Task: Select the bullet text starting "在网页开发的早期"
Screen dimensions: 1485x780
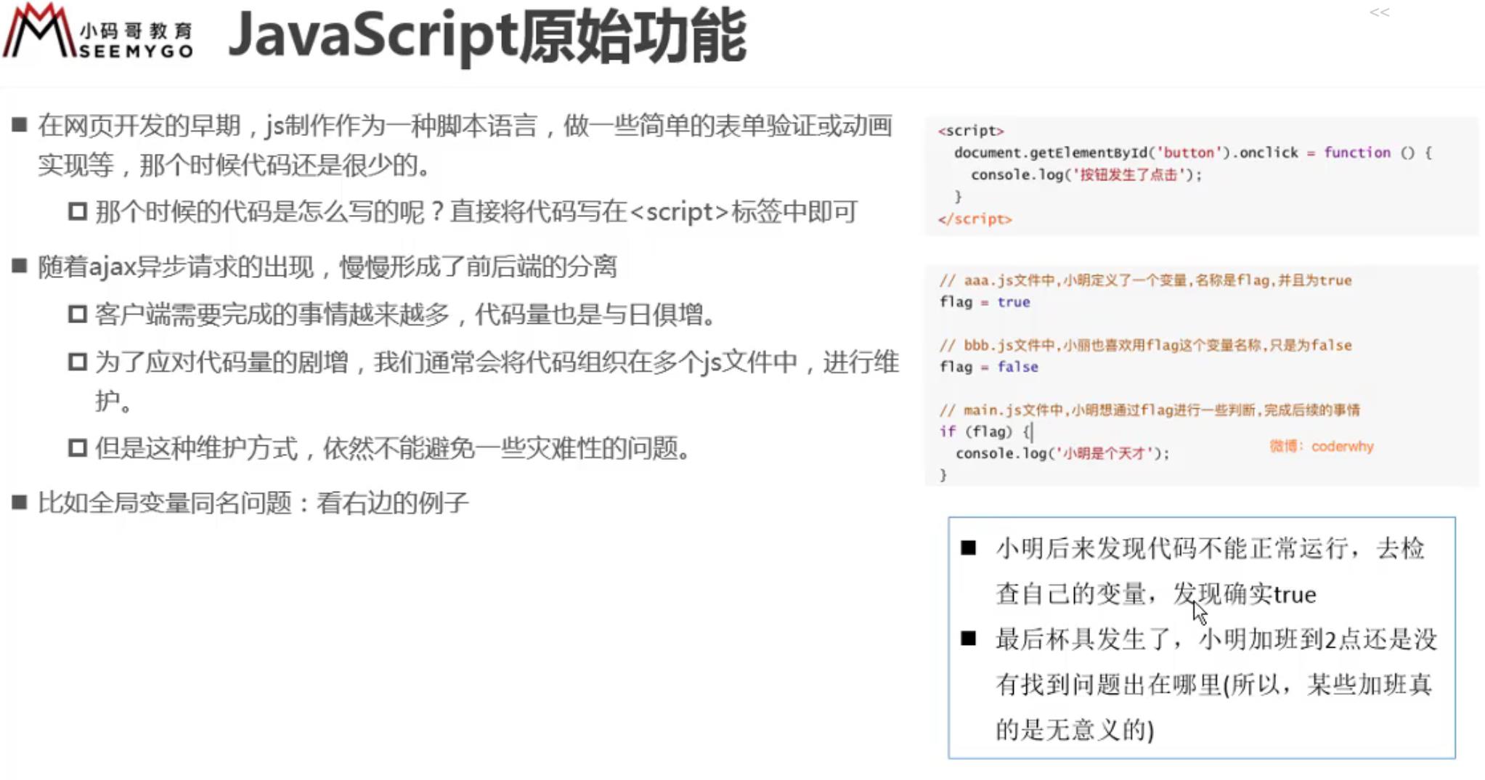Action: tap(465, 145)
